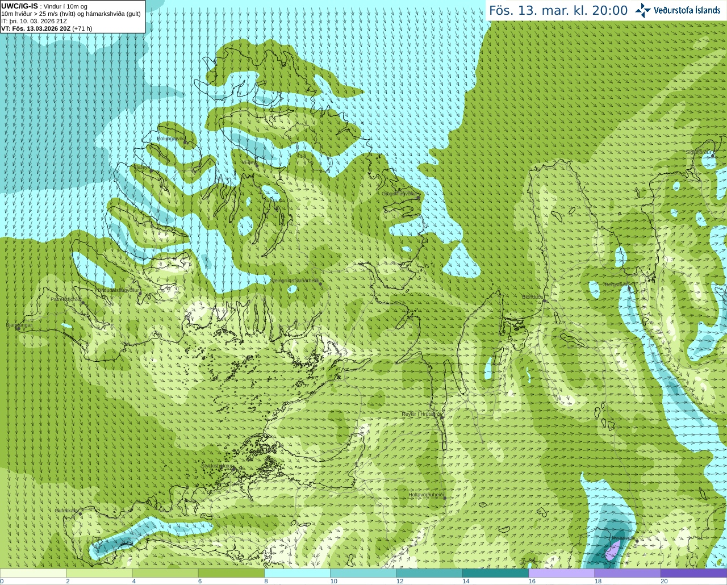Click the scale value 10
Viewport: 727px width, 585px height.
pyautogui.click(x=333, y=581)
